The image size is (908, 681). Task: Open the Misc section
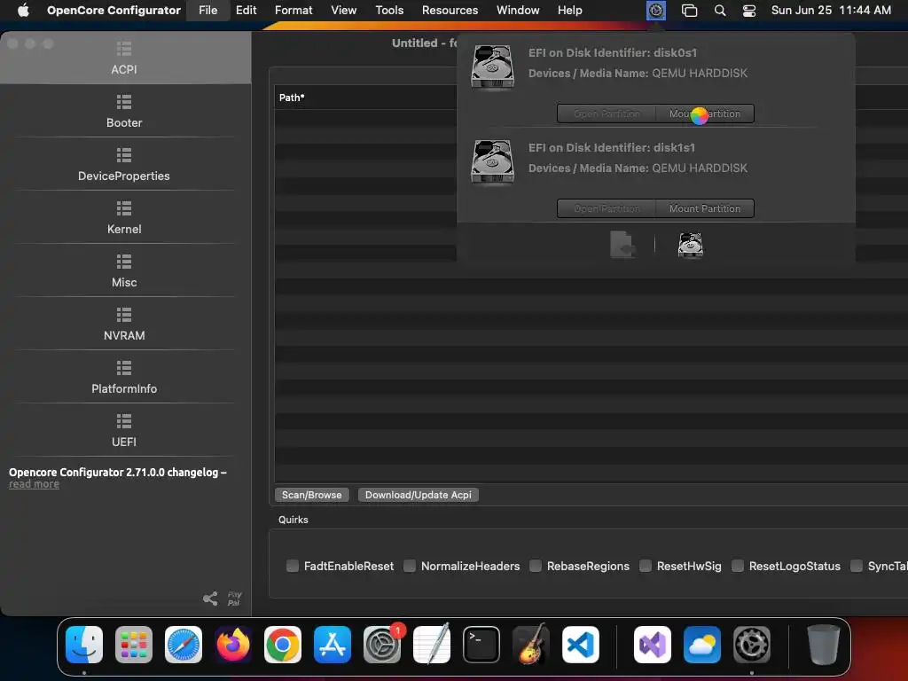(x=124, y=271)
